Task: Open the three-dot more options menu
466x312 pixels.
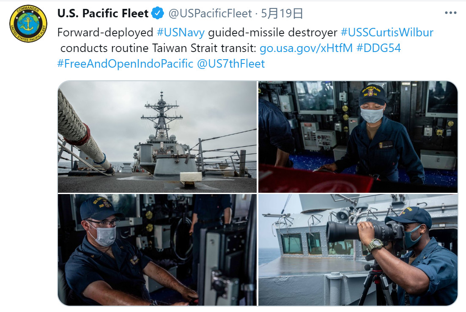Action: click(450, 13)
